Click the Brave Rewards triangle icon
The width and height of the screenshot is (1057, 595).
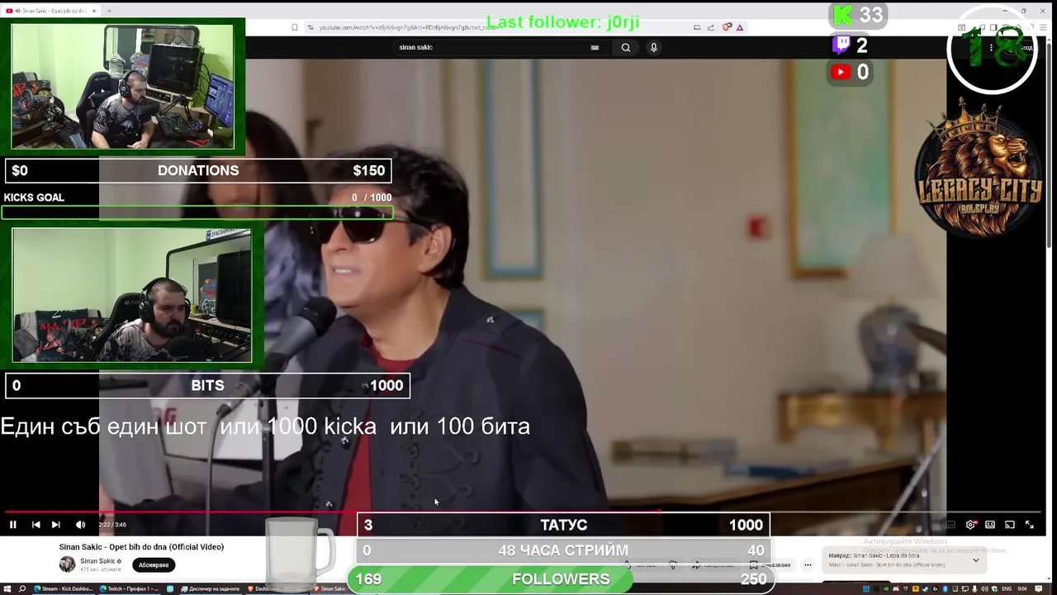pyautogui.click(x=740, y=27)
